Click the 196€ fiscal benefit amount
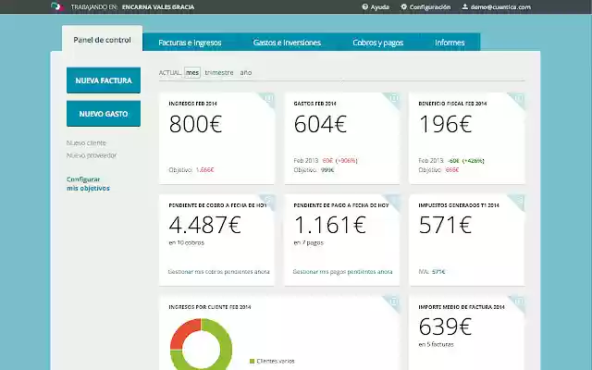 coord(446,124)
